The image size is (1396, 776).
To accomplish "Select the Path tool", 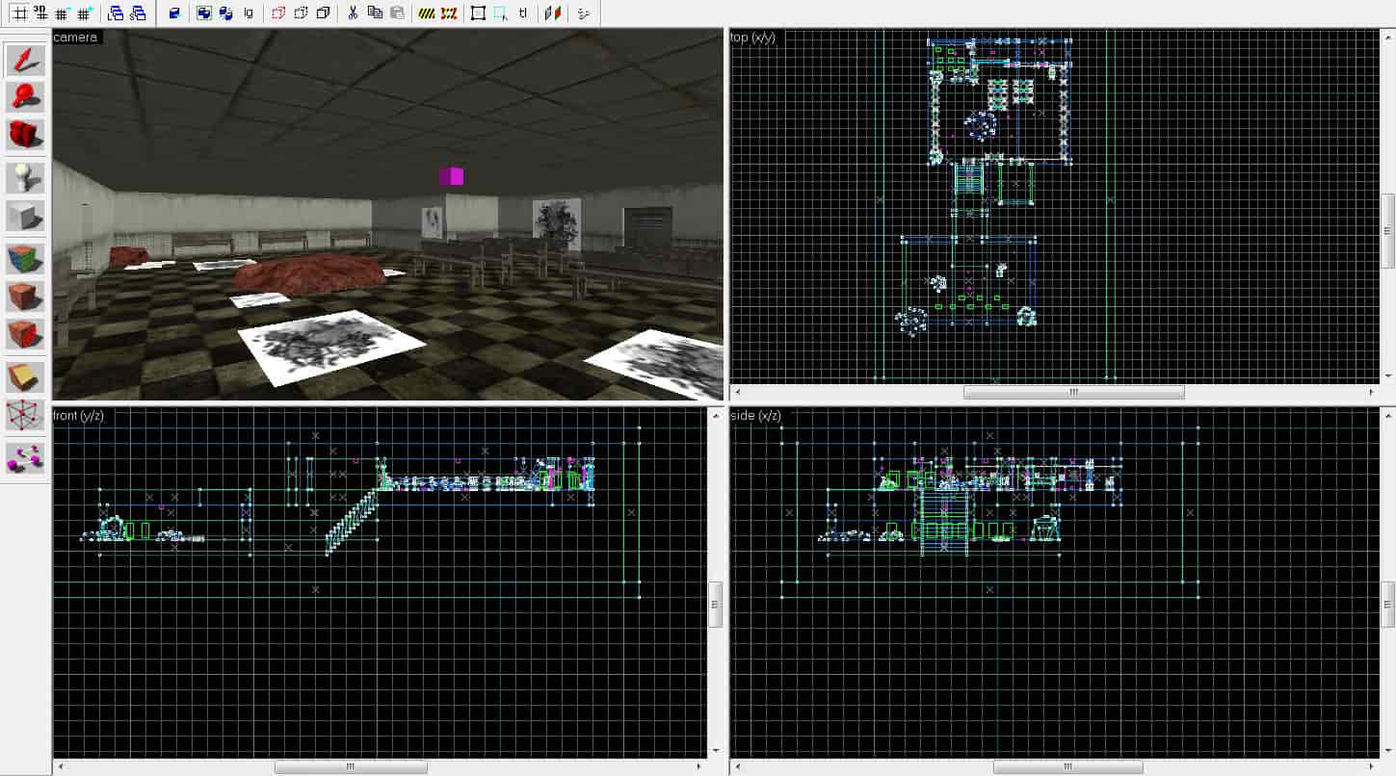I will (25, 459).
